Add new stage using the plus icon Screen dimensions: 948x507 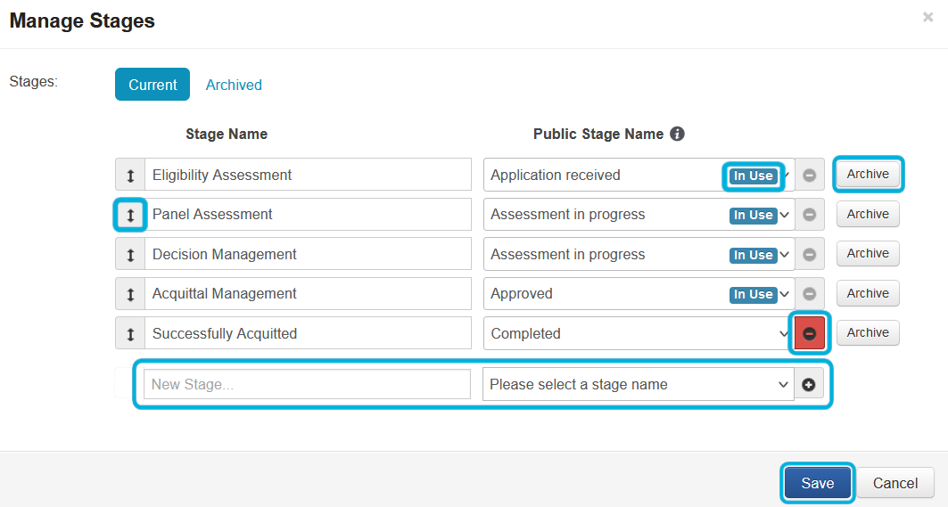[x=809, y=385]
